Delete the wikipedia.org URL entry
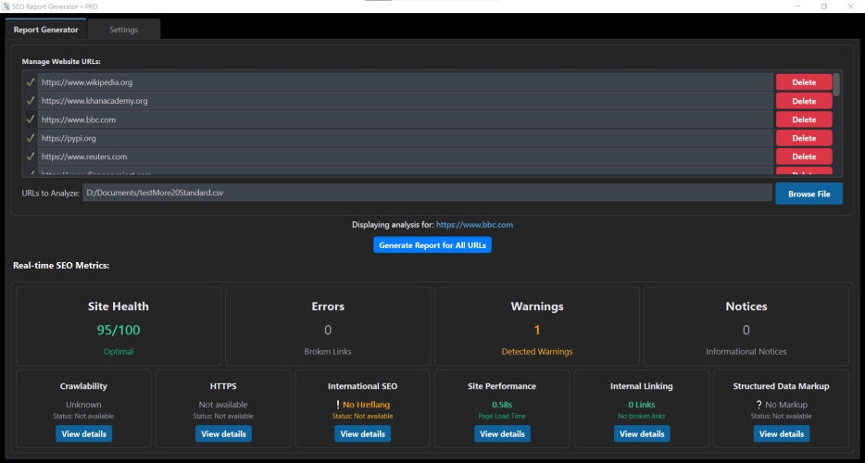The height and width of the screenshot is (463, 865). point(804,82)
